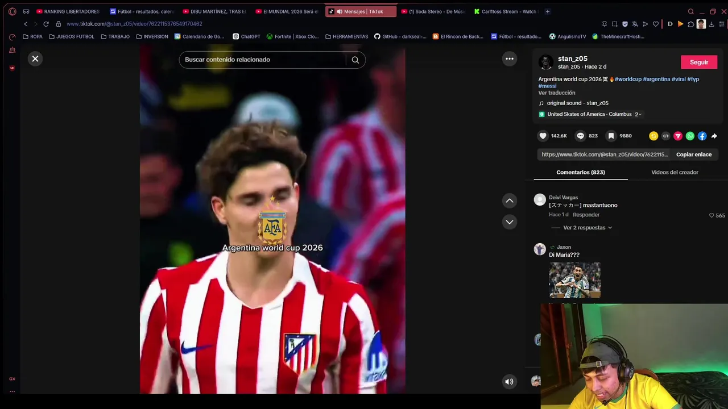Switch to DIBU MARTÍNEZ browser tab

pos(214,11)
